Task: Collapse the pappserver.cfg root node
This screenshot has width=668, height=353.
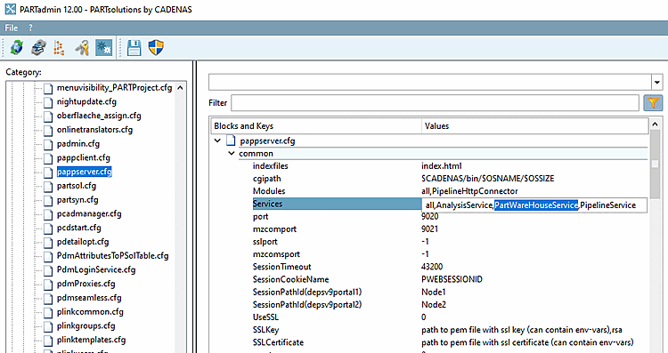Action: 217,140
